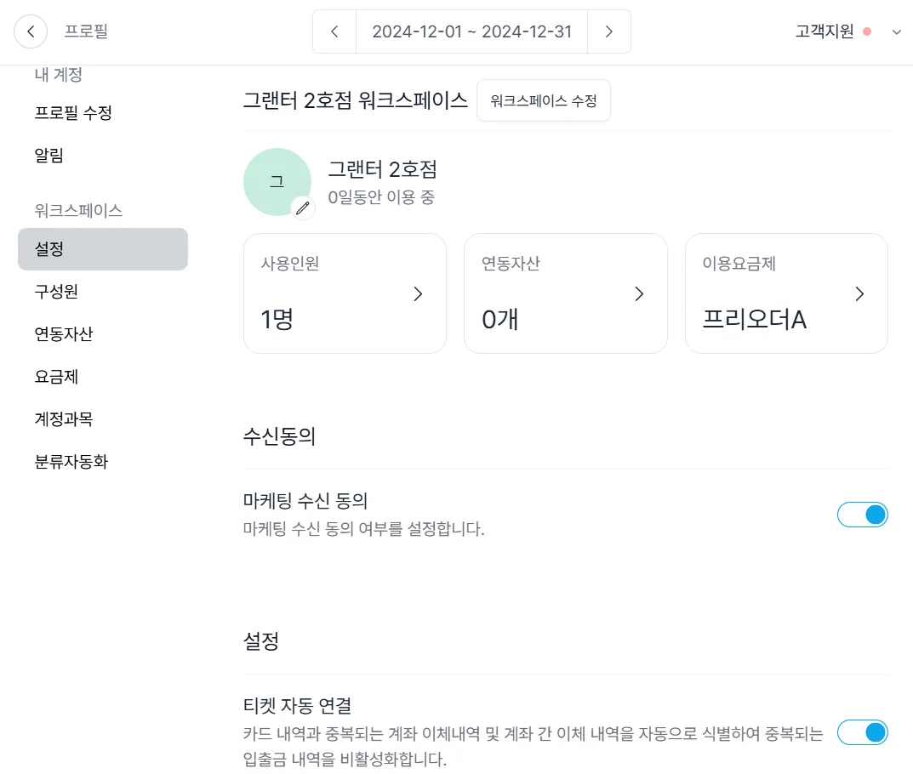Click the pencil edit icon on workspace avatar
The height and width of the screenshot is (774, 913).
[303, 208]
